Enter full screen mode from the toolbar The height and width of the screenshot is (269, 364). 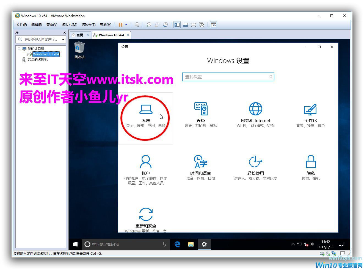pyautogui.click(x=194, y=25)
